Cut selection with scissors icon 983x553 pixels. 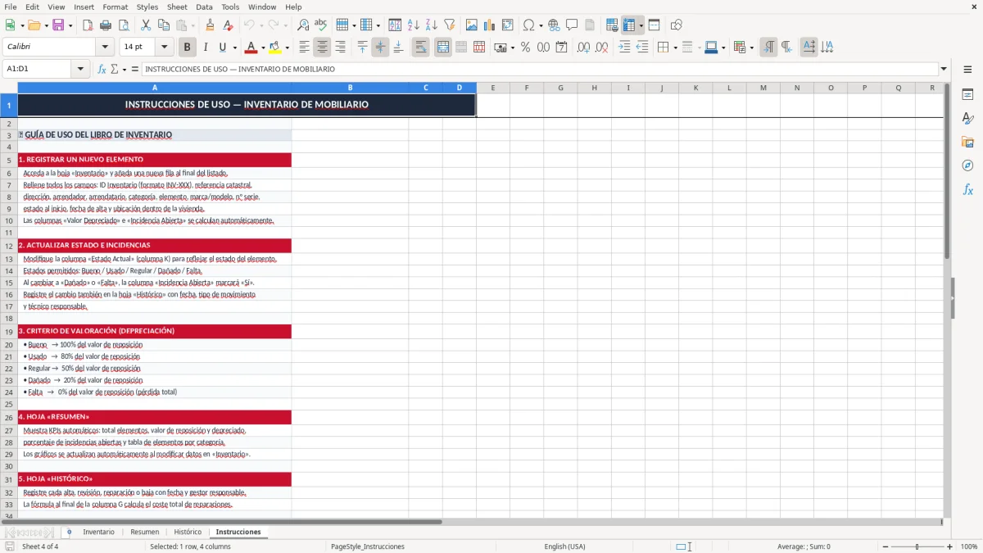[x=145, y=25]
